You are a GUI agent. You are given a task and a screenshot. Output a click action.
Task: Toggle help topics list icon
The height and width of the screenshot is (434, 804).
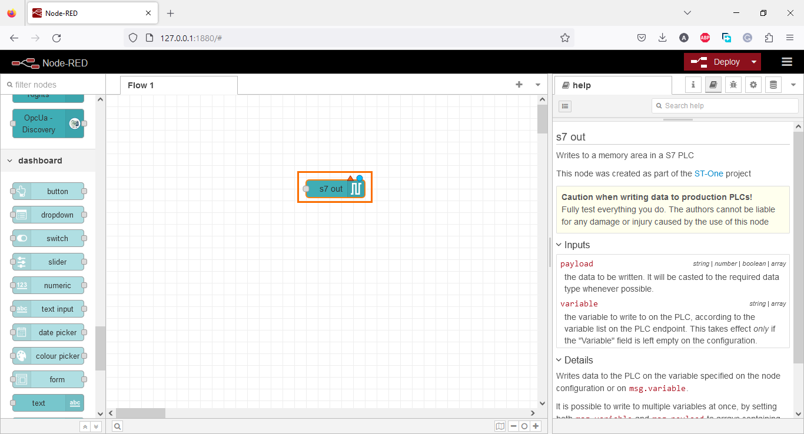565,106
